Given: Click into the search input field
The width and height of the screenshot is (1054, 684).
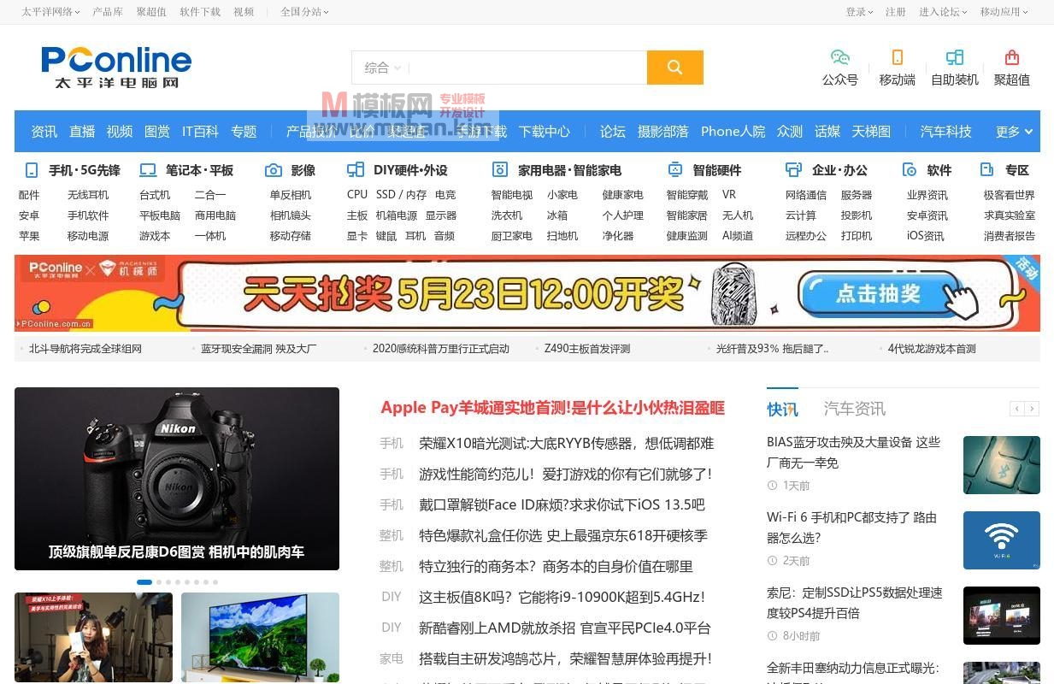Looking at the screenshot, I should 527,68.
